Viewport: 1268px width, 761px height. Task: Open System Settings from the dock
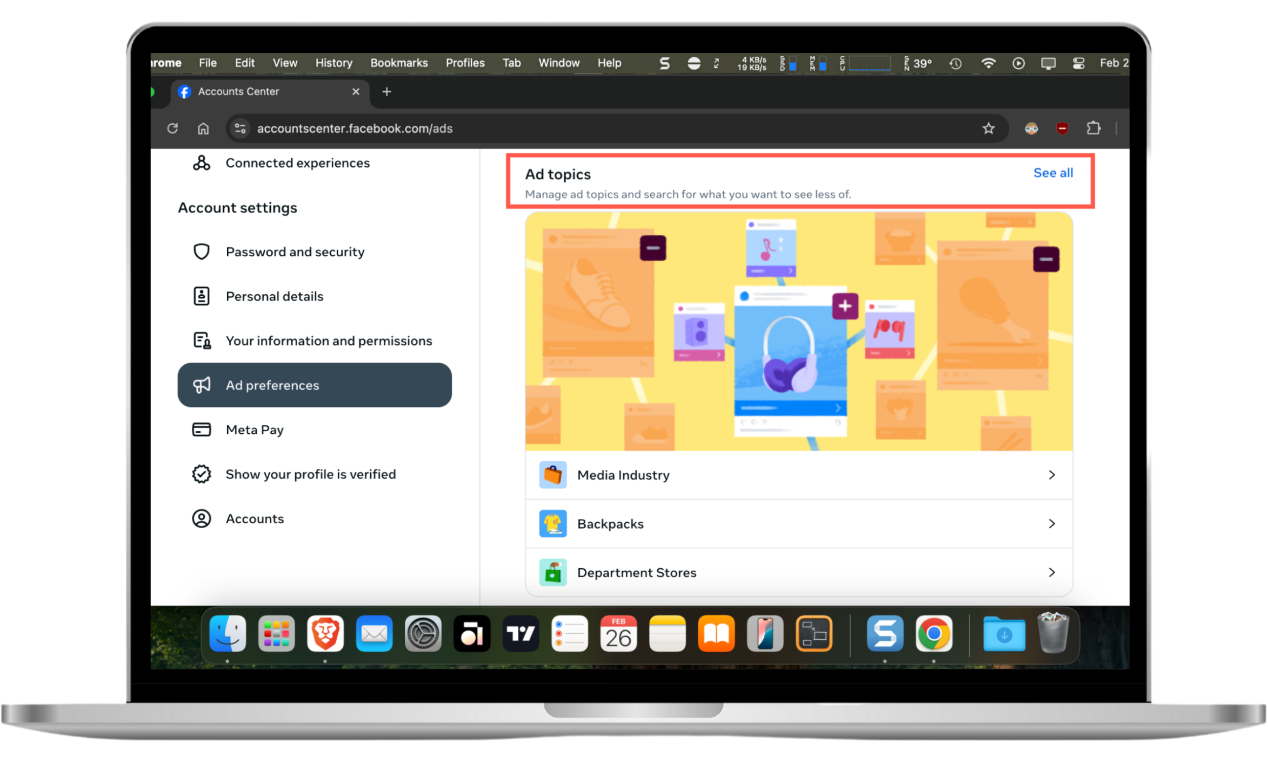point(423,634)
